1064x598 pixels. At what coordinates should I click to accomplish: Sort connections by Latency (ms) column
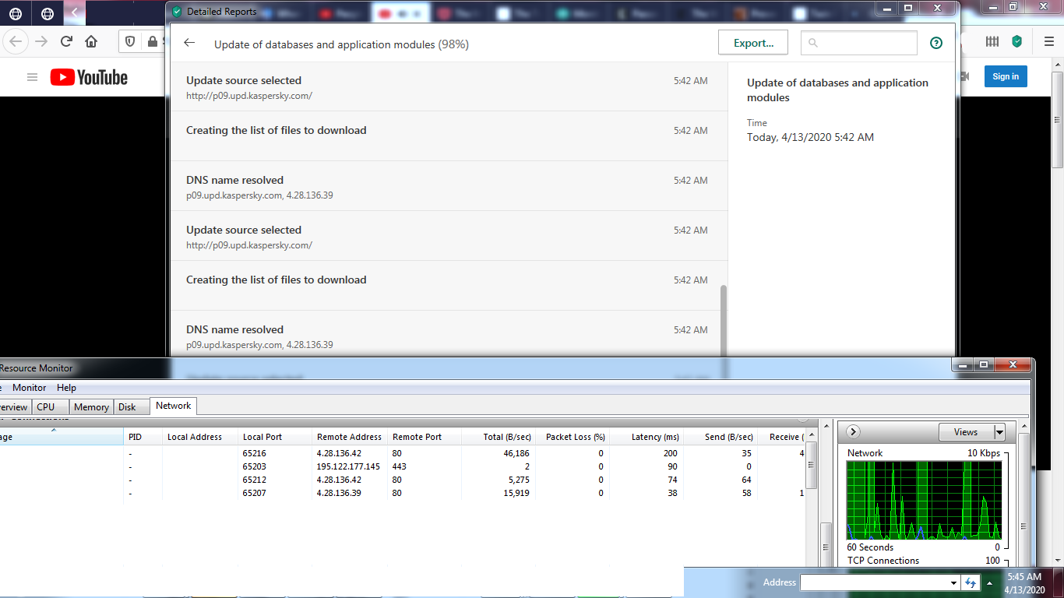[647, 437]
